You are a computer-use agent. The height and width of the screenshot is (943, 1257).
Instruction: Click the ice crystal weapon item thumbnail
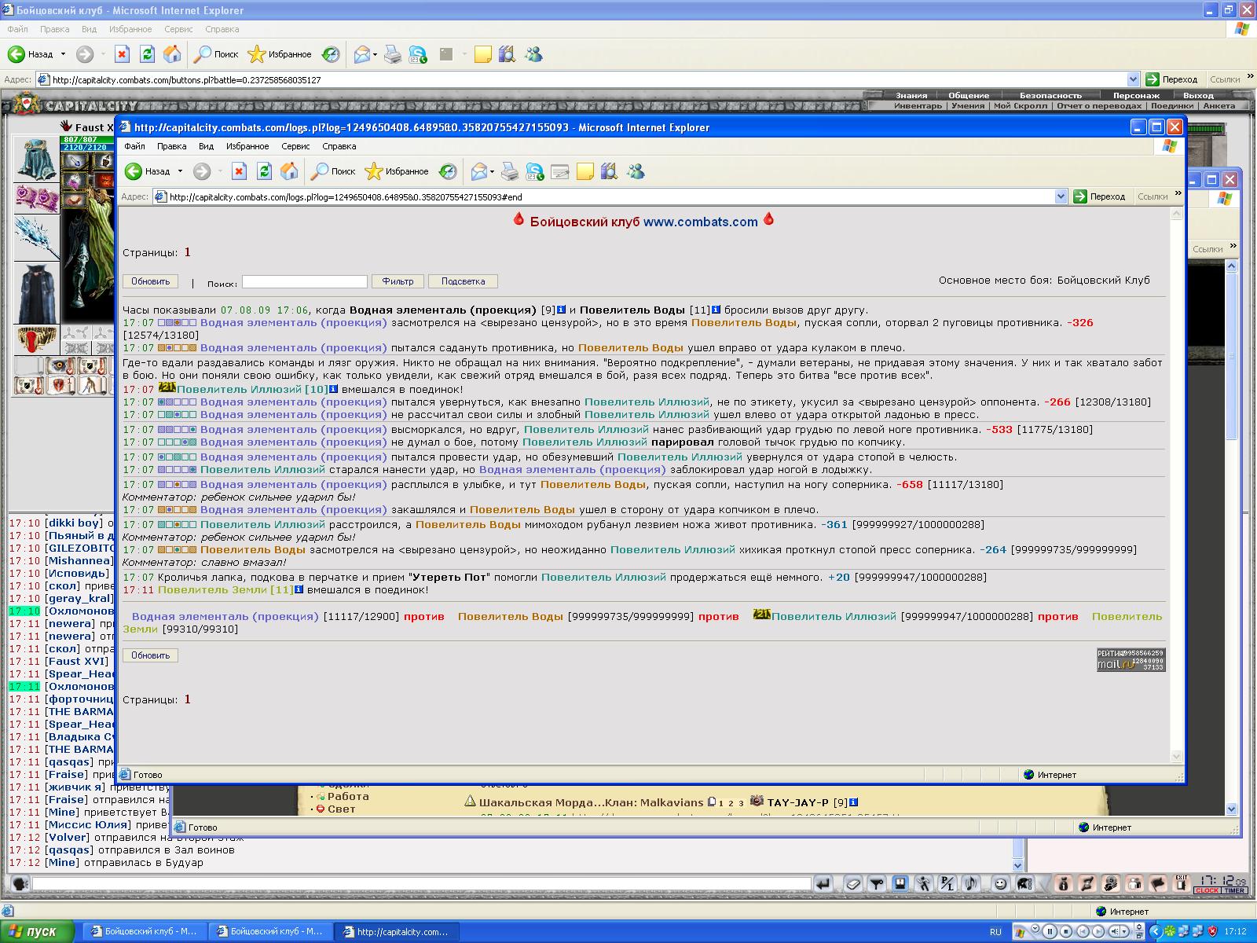point(36,238)
